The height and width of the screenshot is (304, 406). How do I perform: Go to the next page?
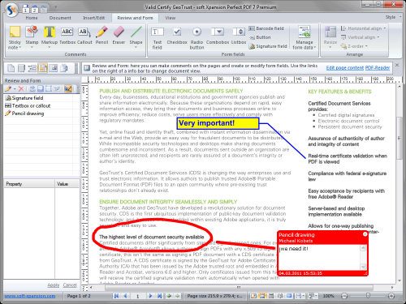(150, 296)
